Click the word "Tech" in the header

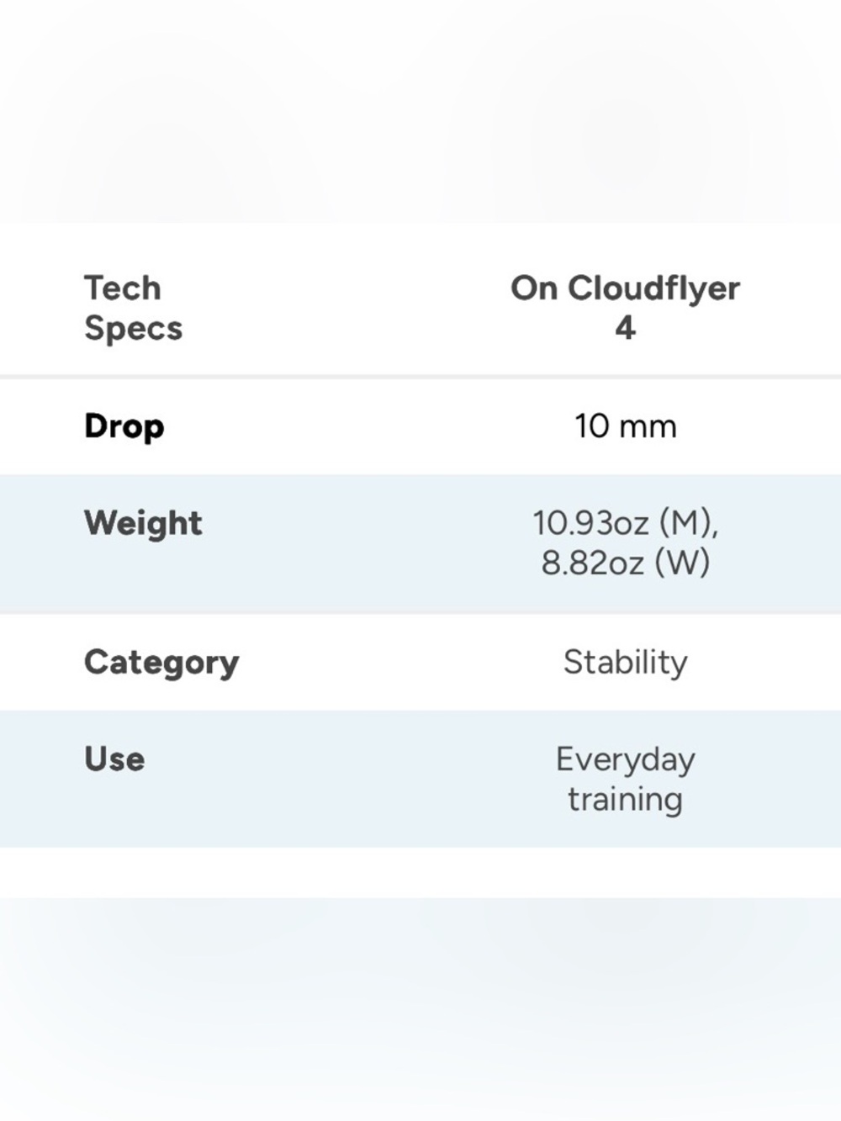click(x=122, y=288)
